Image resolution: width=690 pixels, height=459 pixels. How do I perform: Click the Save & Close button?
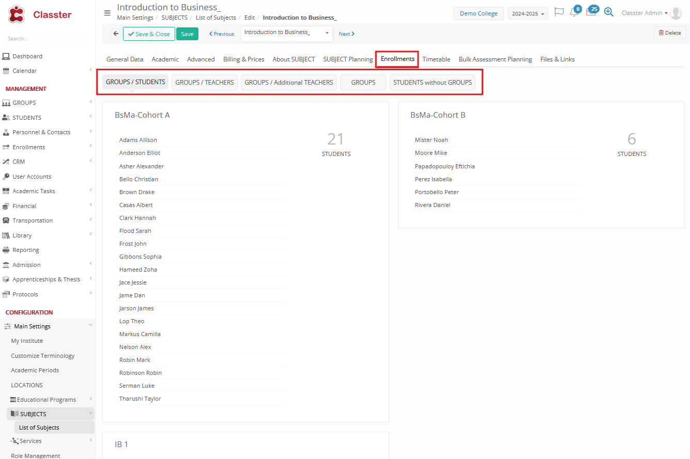point(149,34)
